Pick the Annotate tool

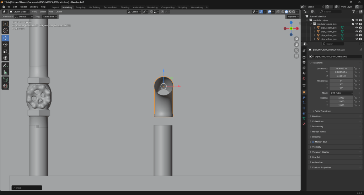click(5, 66)
